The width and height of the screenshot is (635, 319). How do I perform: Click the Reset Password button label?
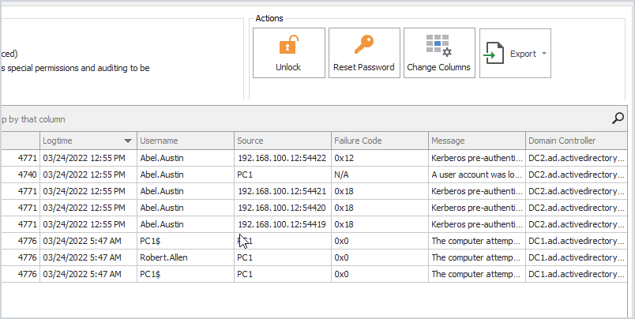coord(363,67)
